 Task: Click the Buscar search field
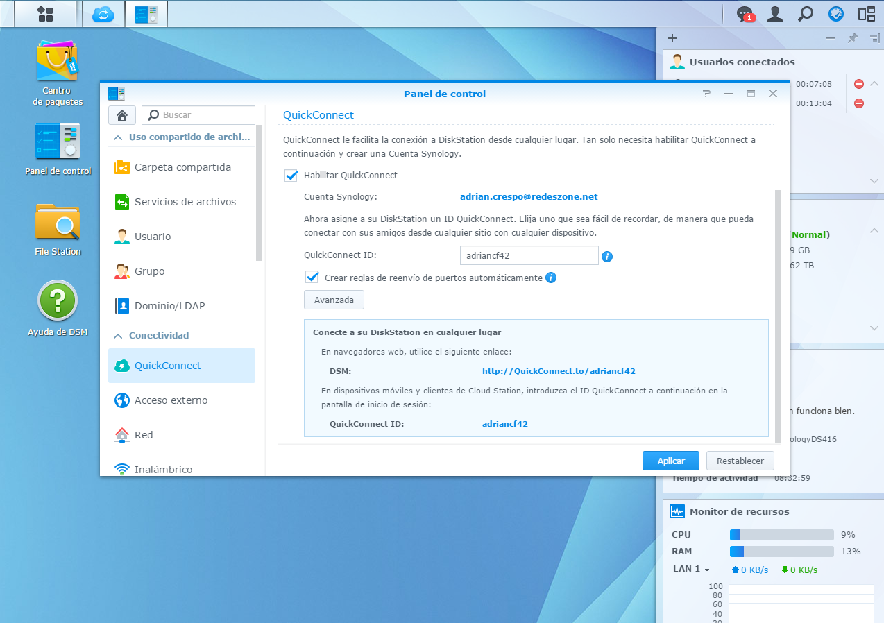[x=198, y=115]
